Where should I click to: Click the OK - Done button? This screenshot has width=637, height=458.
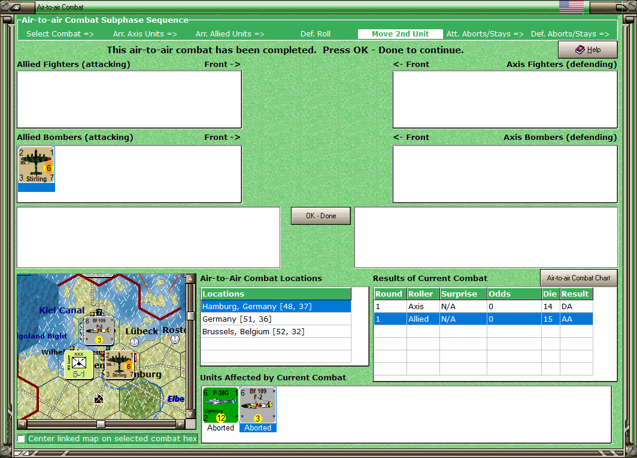(x=321, y=216)
